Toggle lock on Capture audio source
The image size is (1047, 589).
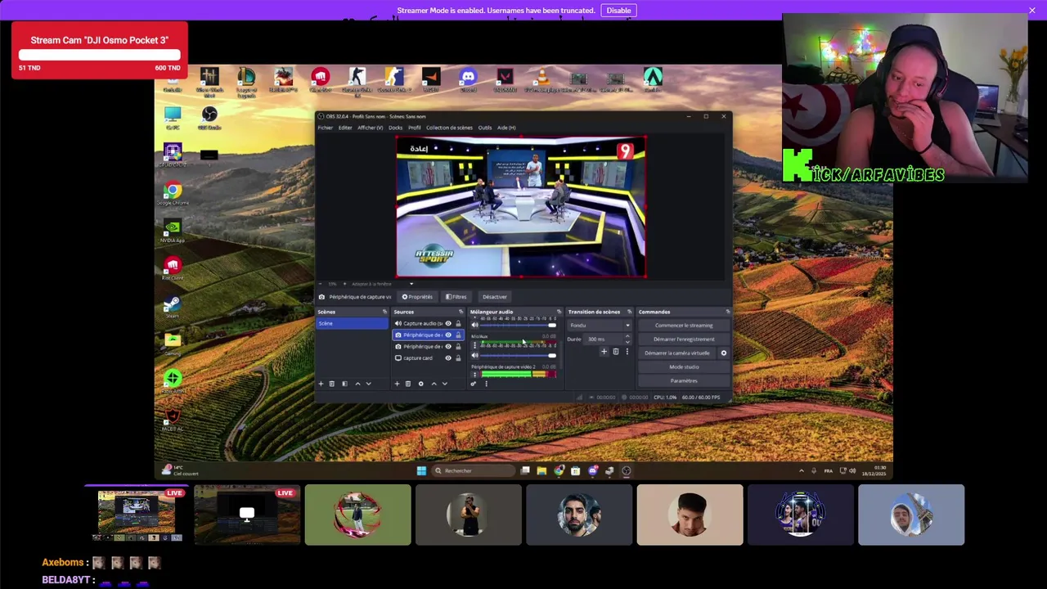(458, 323)
